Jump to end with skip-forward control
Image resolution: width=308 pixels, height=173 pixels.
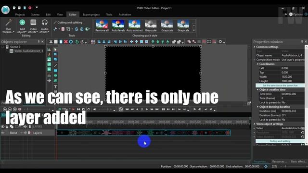tap(157, 109)
